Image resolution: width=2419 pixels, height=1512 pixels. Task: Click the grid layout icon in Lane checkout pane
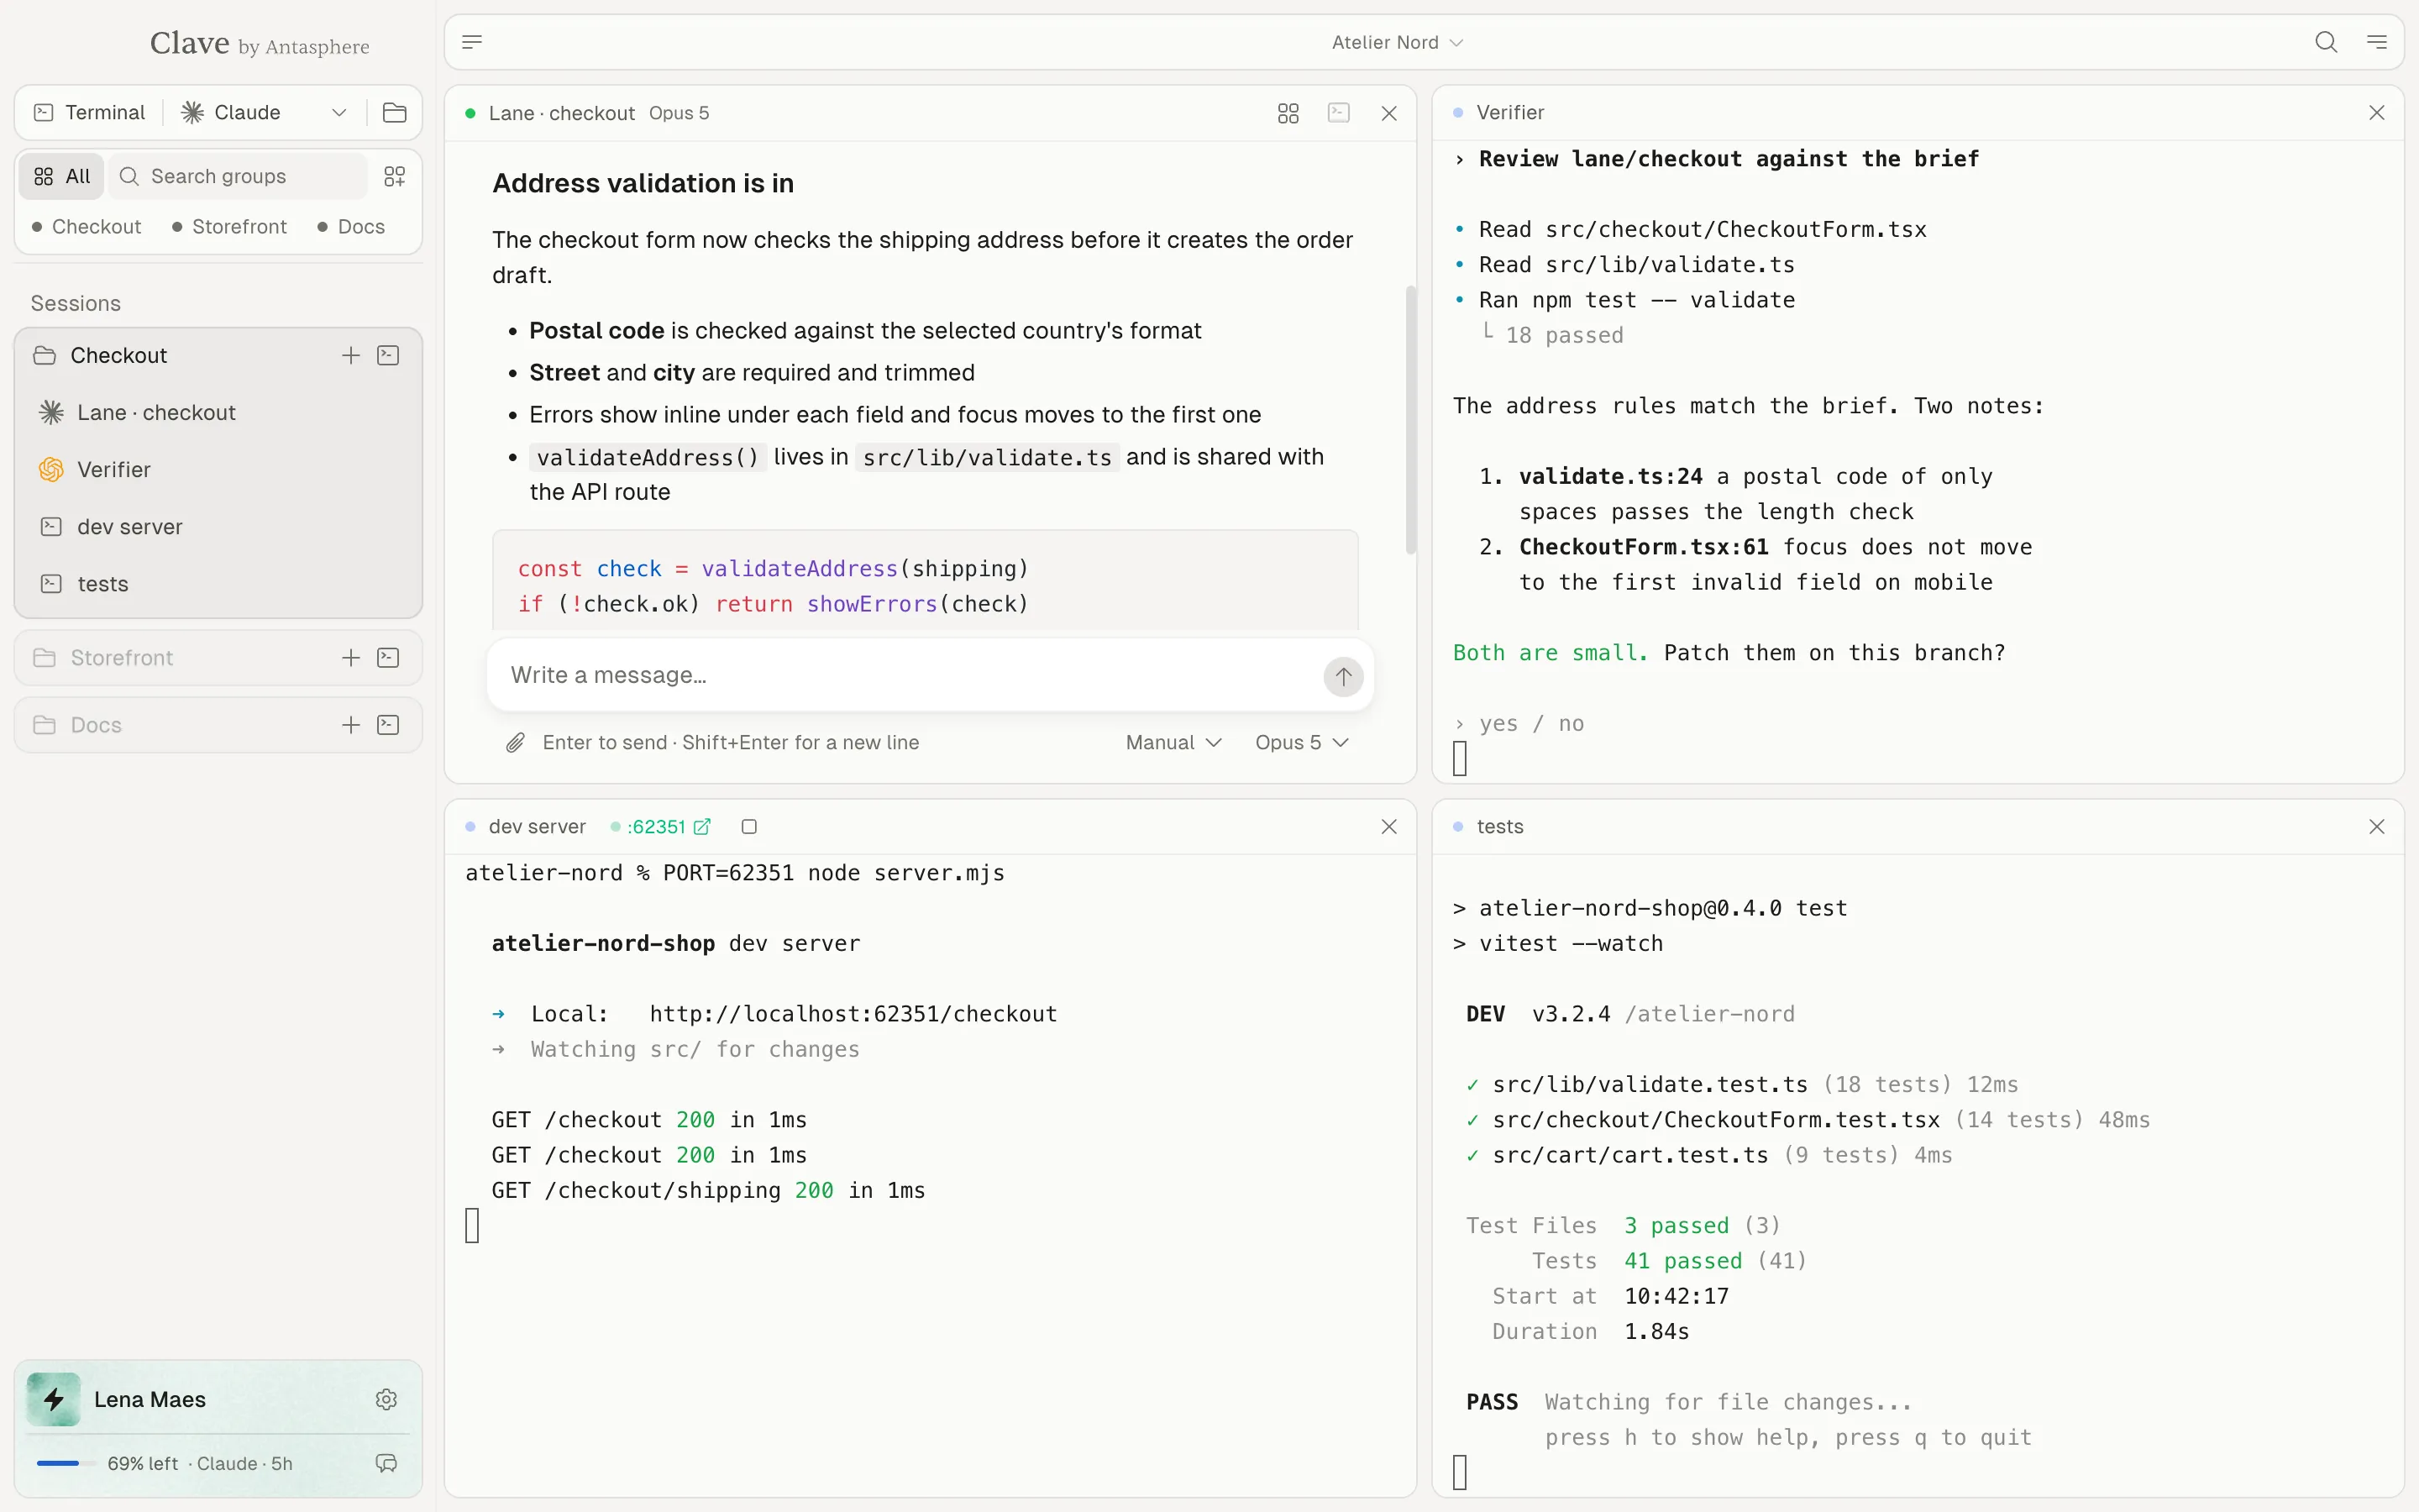(x=1288, y=113)
